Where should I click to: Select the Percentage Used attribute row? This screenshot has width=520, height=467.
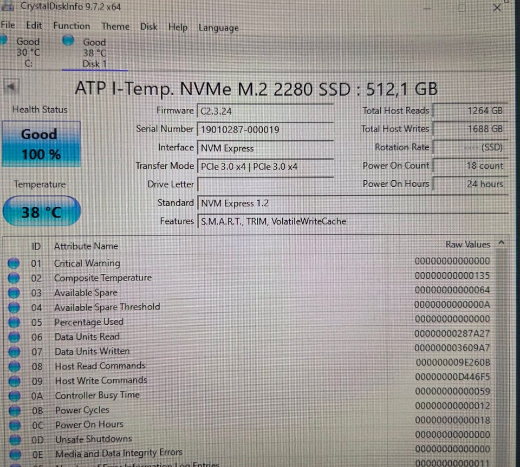(x=250, y=321)
